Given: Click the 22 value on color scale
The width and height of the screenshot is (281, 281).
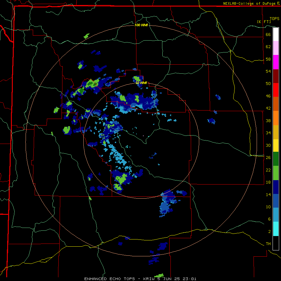Looking at the screenshot, I should pos(268,170).
